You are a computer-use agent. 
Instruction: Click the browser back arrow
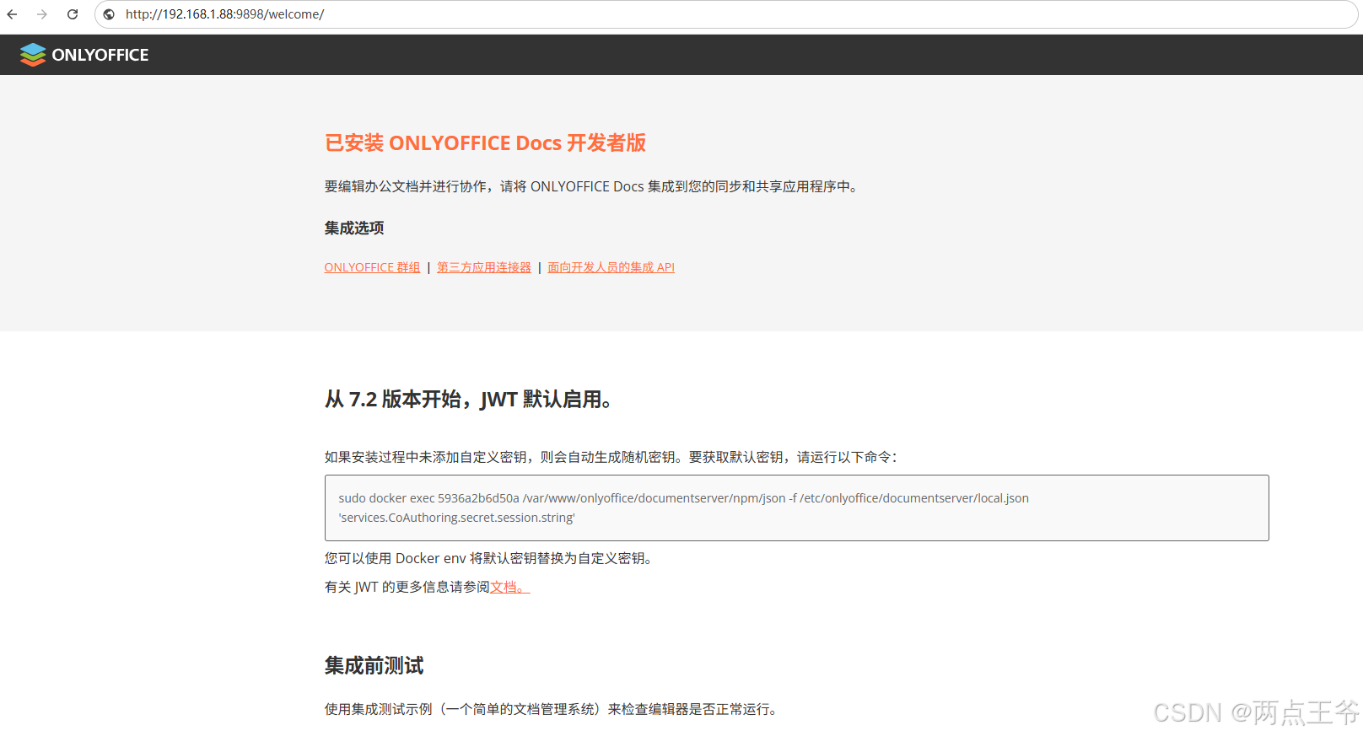pyautogui.click(x=12, y=14)
